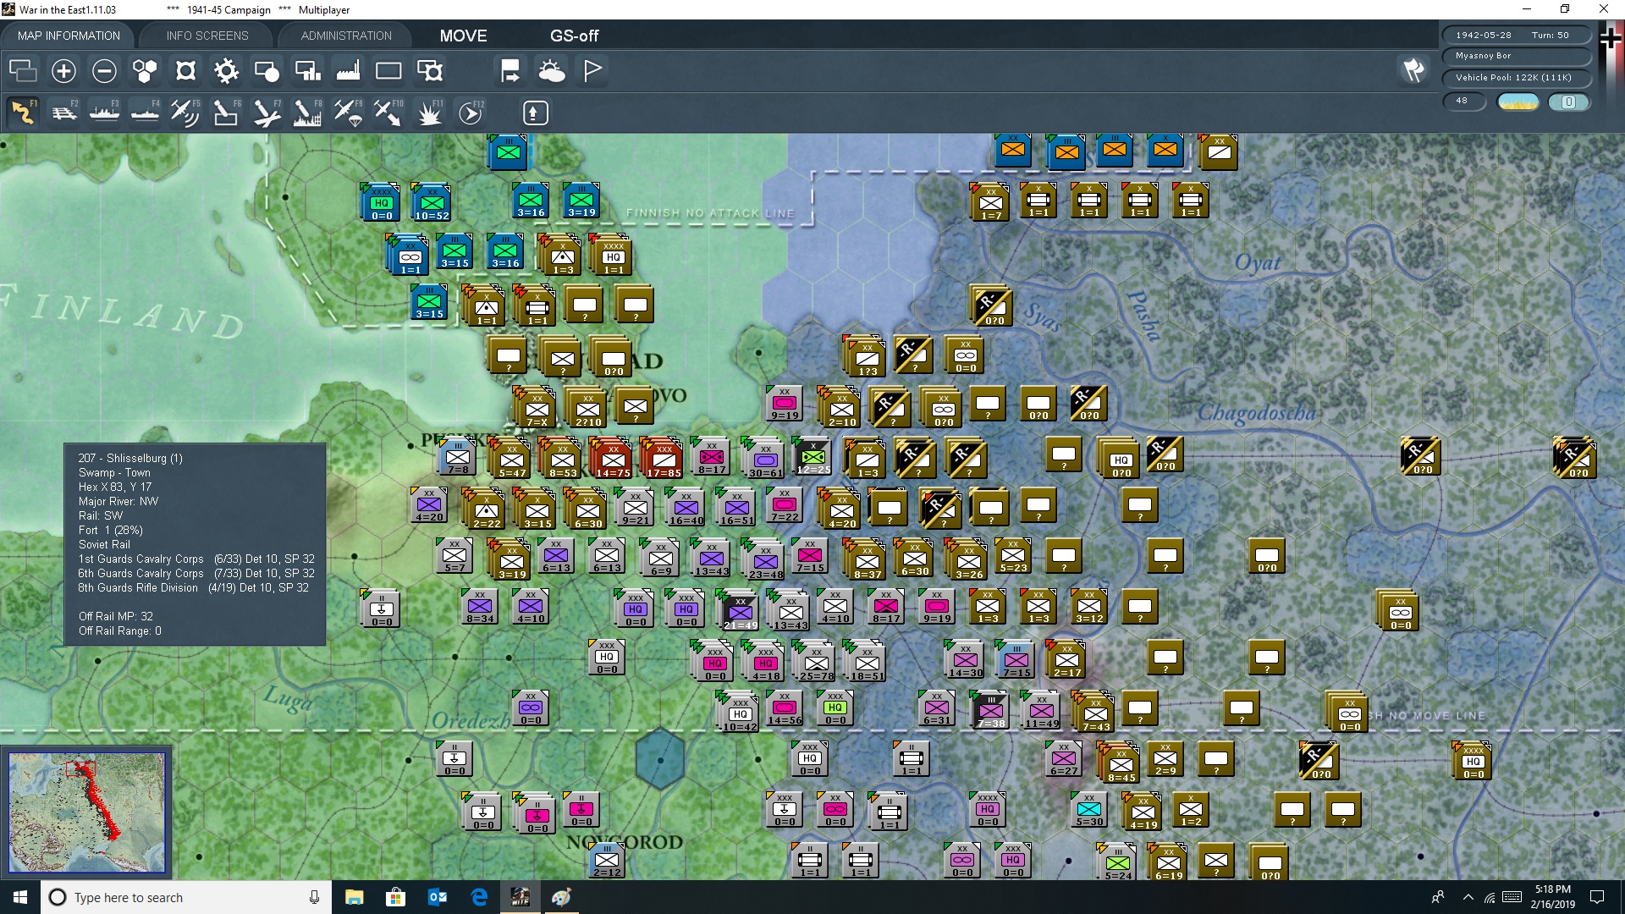Viewport: 1625px width, 914px height.
Task: Select F4 amphibious transport ship icon
Action: pos(145,113)
